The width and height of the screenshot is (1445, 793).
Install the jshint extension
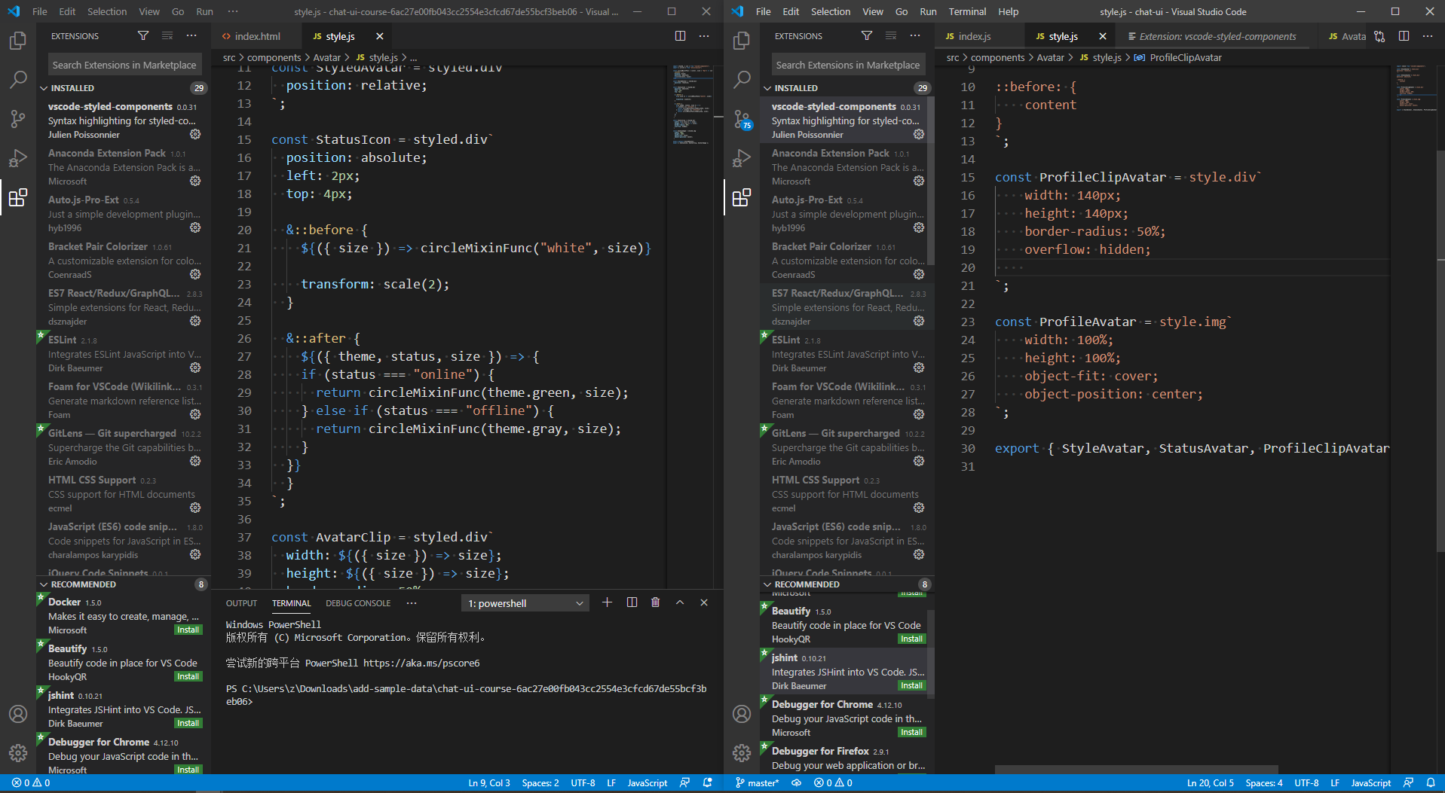click(187, 722)
